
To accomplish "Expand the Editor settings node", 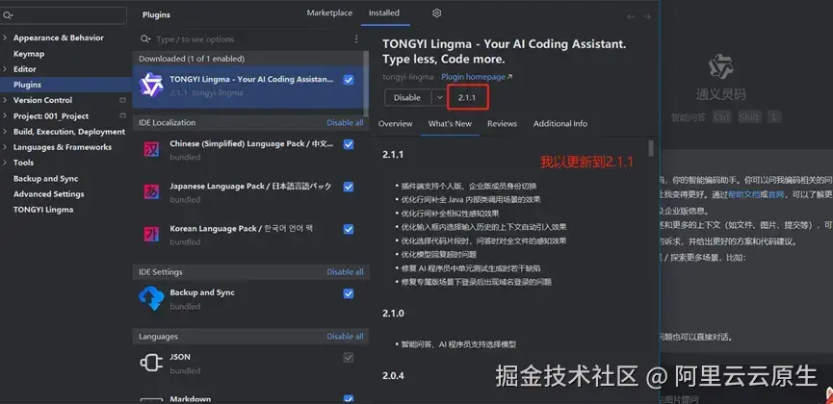I will (6, 69).
